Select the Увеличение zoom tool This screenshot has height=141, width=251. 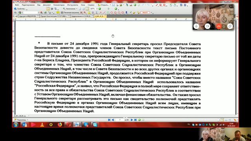(x=69, y=9)
